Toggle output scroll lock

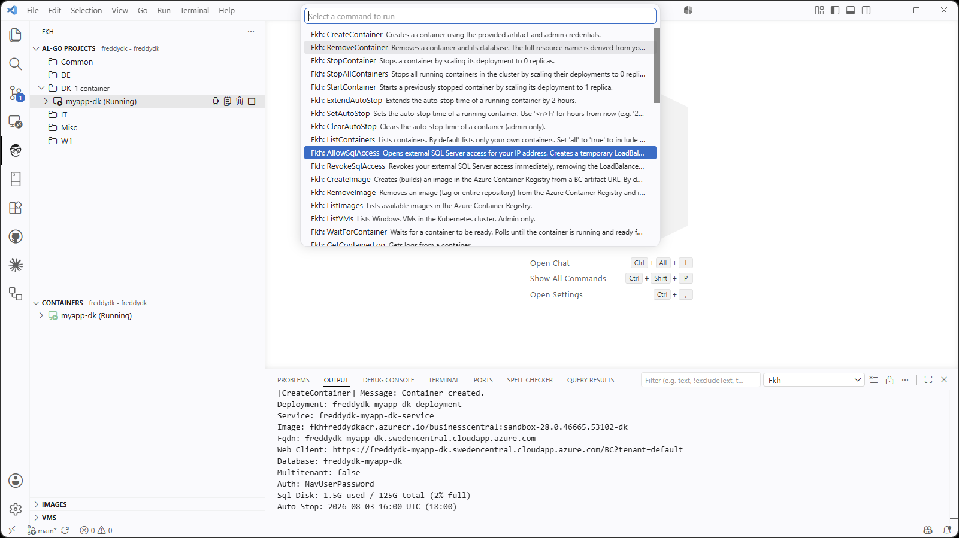click(890, 380)
